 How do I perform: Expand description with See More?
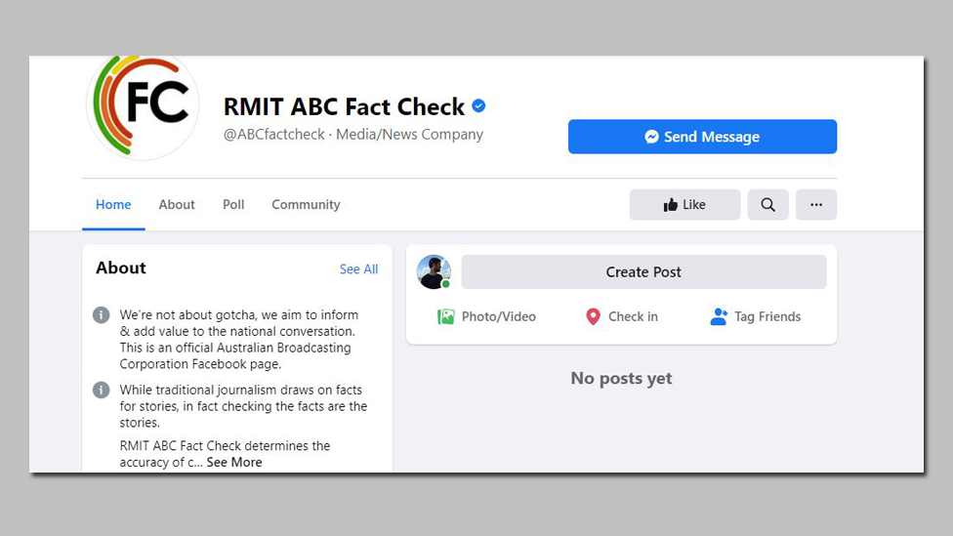pyautogui.click(x=234, y=463)
